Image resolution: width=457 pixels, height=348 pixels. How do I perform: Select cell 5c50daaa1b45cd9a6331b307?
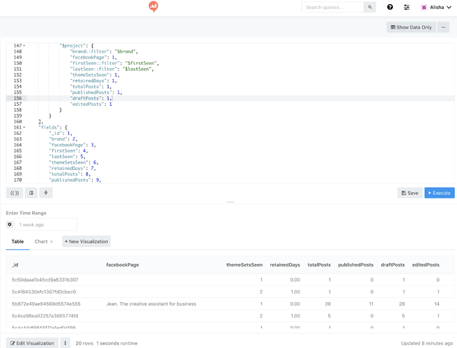(x=45, y=280)
